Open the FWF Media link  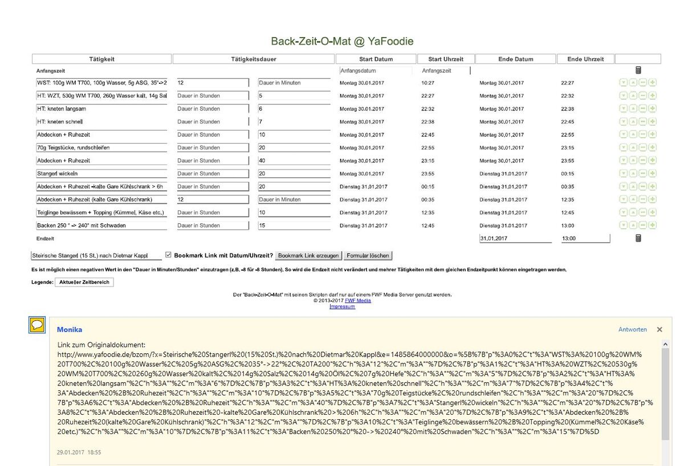click(x=358, y=301)
